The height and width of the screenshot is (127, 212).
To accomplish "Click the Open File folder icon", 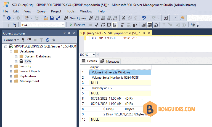I will click(46, 18).
